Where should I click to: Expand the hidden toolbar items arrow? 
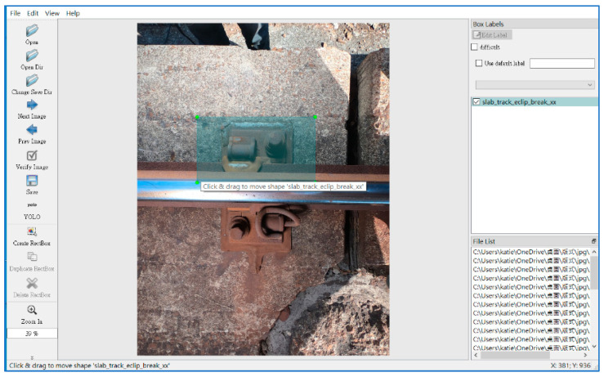pos(32,357)
